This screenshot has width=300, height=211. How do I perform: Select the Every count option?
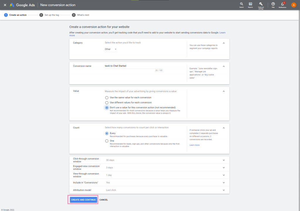click(107, 133)
